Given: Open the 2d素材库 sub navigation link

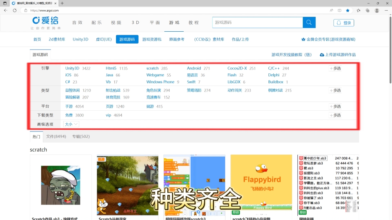Looking at the screenshot, I should (x=57, y=39).
